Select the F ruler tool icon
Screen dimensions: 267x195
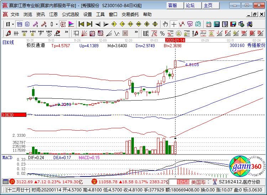coord(41,33)
